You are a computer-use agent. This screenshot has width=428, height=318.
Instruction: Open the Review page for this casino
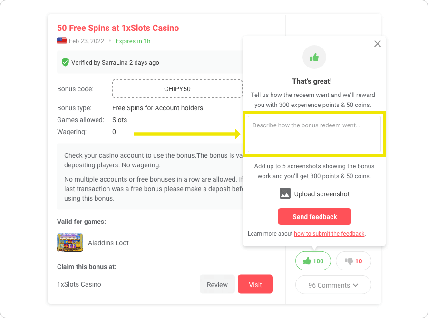click(217, 284)
